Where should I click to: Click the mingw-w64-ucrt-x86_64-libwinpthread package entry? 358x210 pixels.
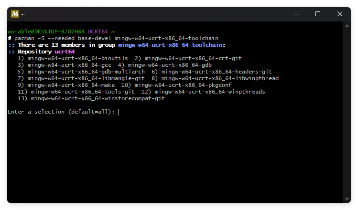[x=220, y=78]
